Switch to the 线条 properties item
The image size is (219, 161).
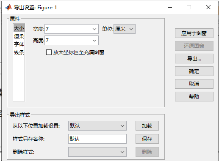click(x=19, y=52)
